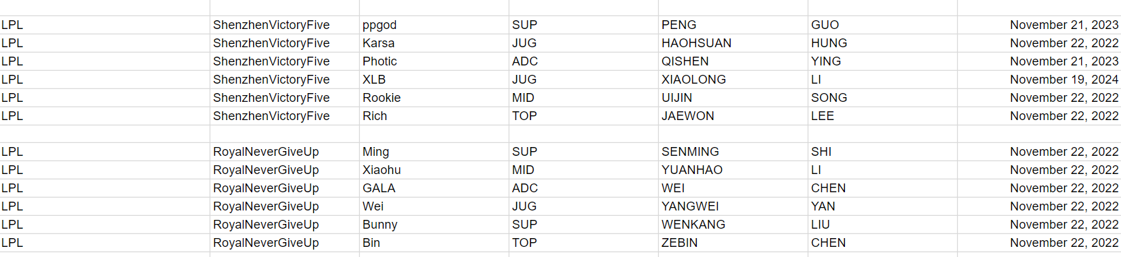Select the Photic cell

(434, 61)
